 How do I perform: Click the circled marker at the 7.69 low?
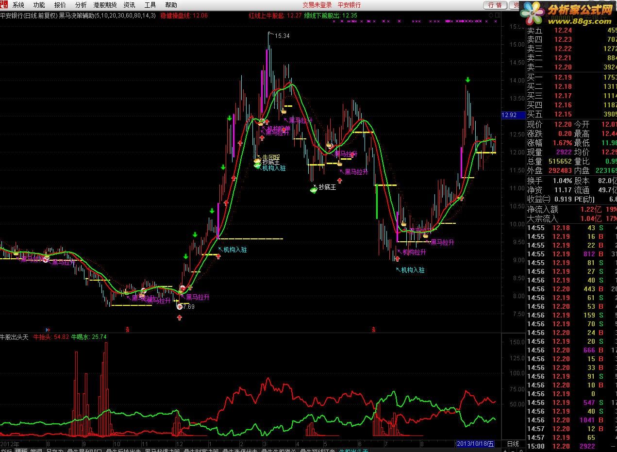(179, 306)
